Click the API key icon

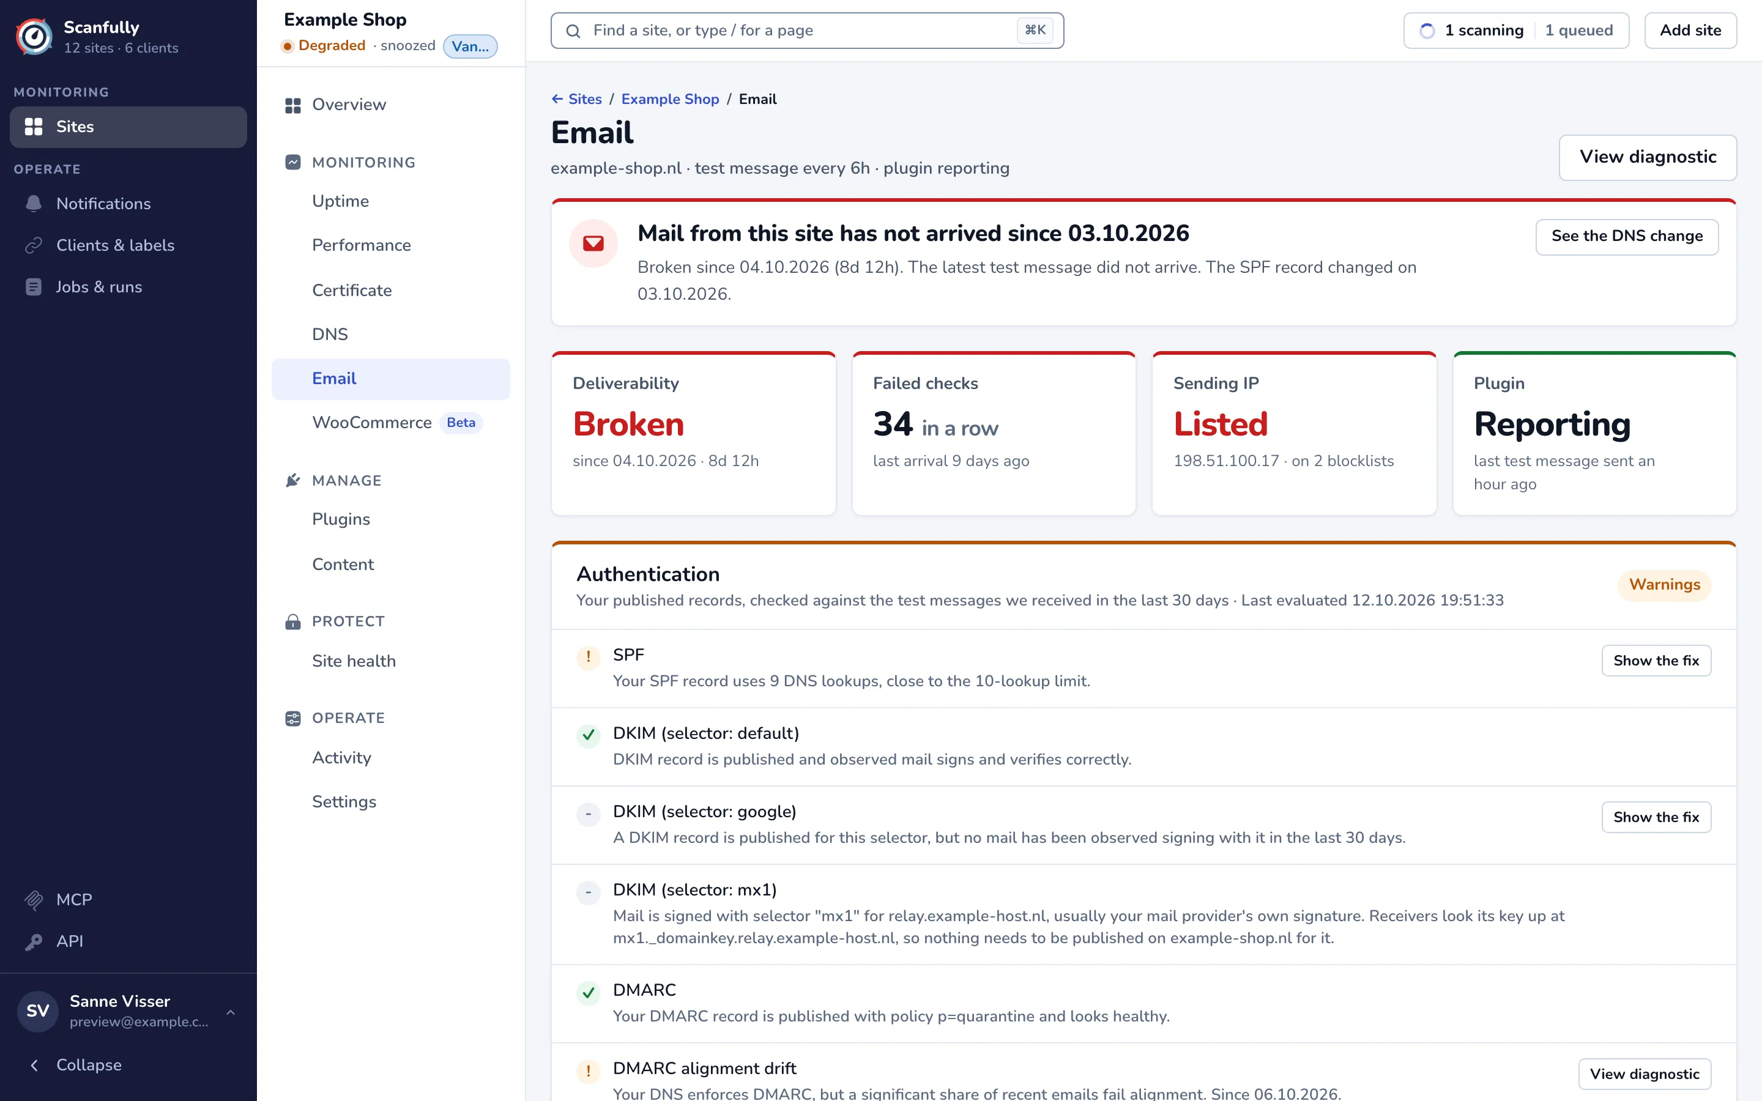tap(34, 941)
